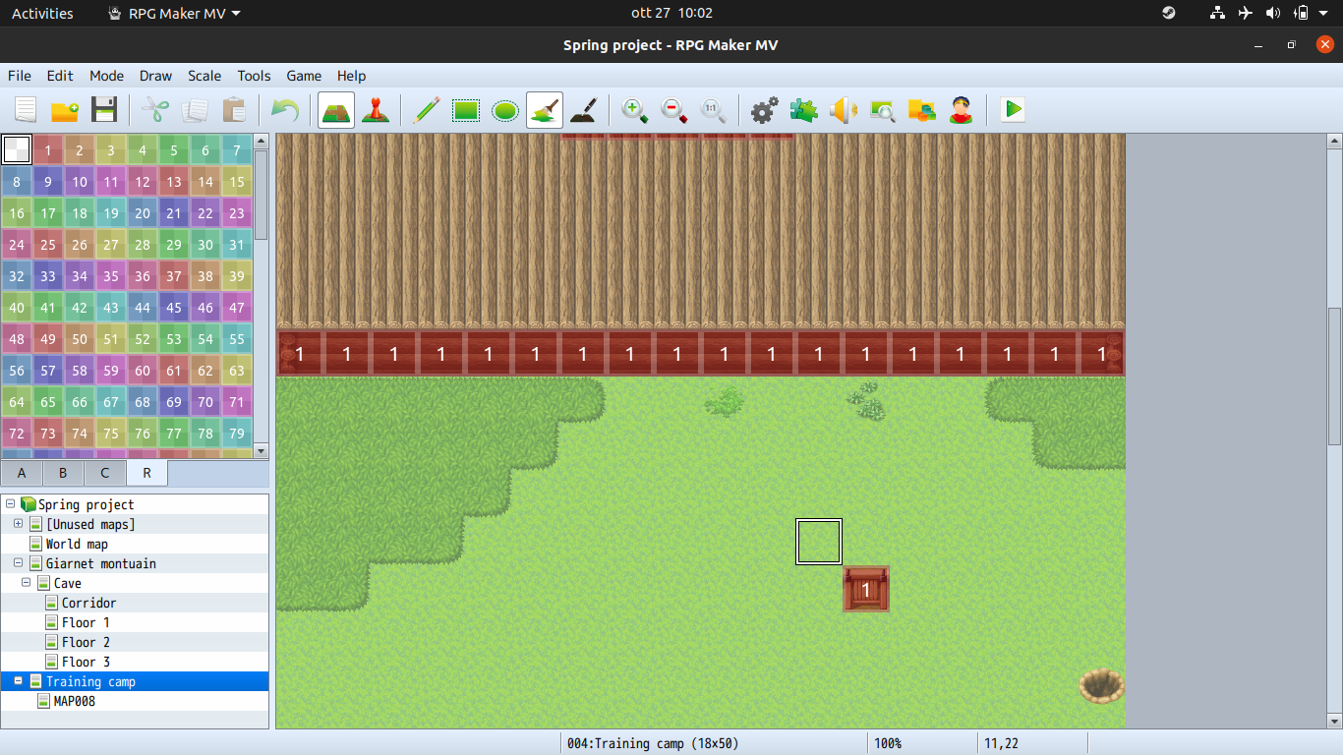Zoom in on the map
The image size is (1343, 755).
coord(635,110)
